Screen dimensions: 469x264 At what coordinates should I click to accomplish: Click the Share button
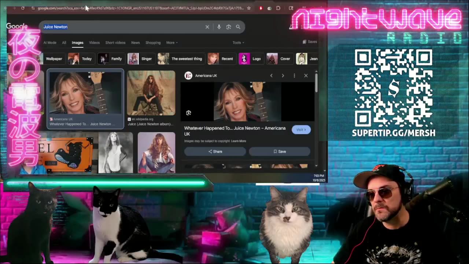click(x=215, y=151)
